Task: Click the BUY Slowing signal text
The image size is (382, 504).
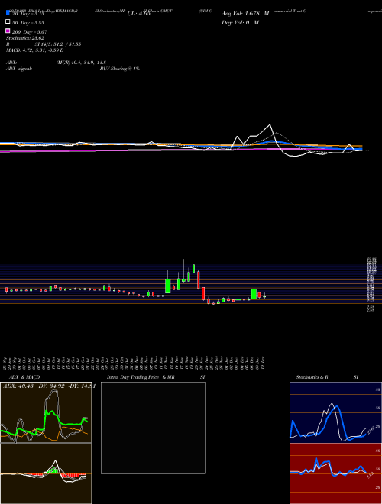Action: click(x=120, y=69)
